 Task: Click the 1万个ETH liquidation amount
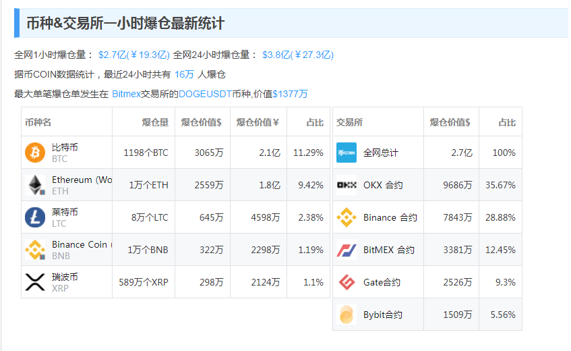click(148, 185)
